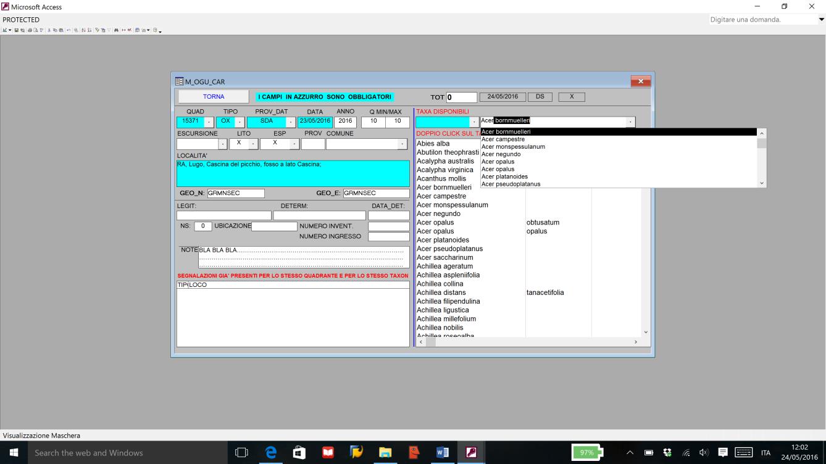Click 'Acalypha virginica' in the taxa list
Image resolution: width=826 pixels, height=464 pixels.
coord(445,170)
